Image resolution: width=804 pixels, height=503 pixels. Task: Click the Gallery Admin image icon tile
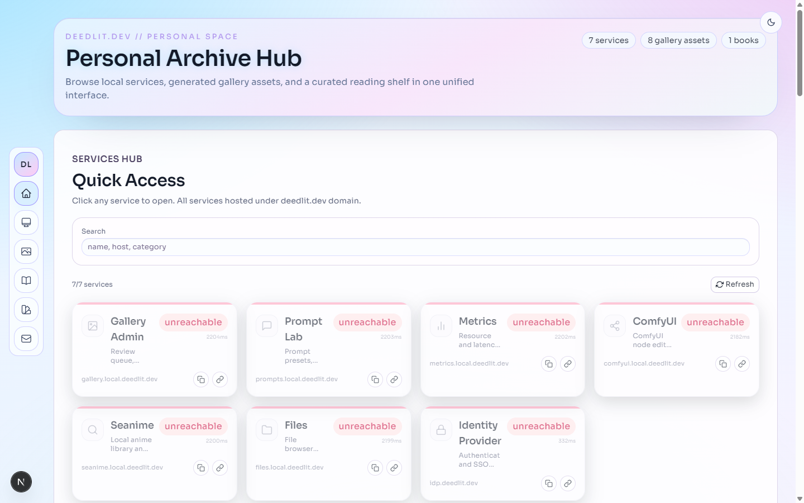(93, 326)
